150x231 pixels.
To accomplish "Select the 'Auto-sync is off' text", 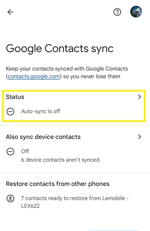I will pos(40,111).
